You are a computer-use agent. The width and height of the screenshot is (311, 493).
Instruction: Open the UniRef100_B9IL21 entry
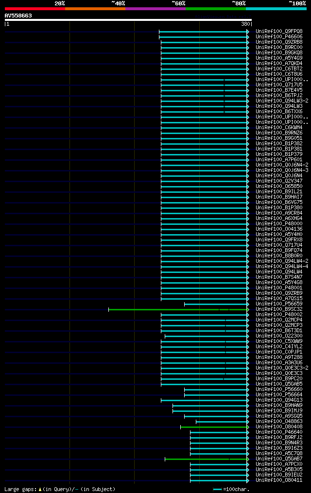[x=279, y=192]
